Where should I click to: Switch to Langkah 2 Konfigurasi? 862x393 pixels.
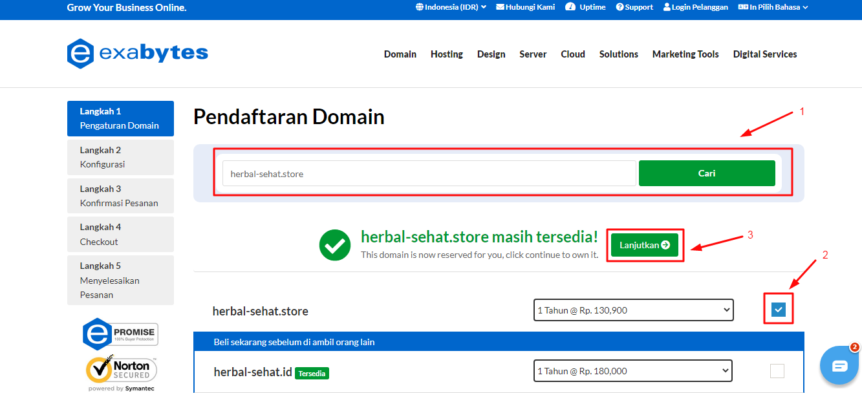120,156
